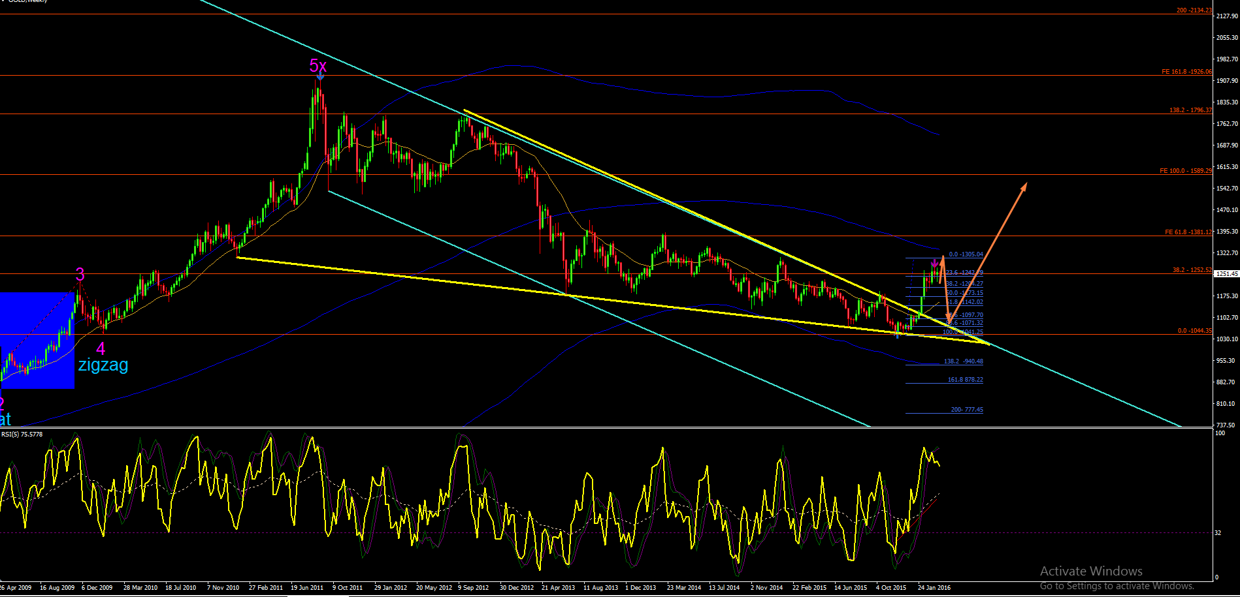The image size is (1240, 597).
Task: Select the blue "38.2 -1204.27" retracement label
Action: (964, 284)
